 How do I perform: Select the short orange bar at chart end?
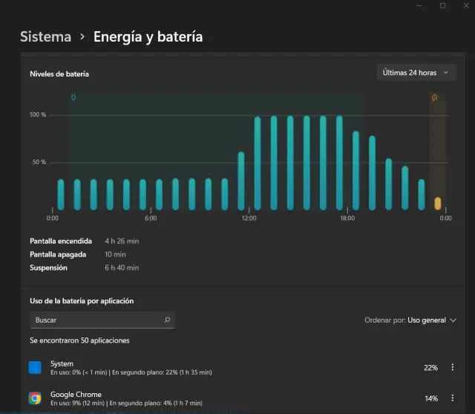(x=438, y=203)
